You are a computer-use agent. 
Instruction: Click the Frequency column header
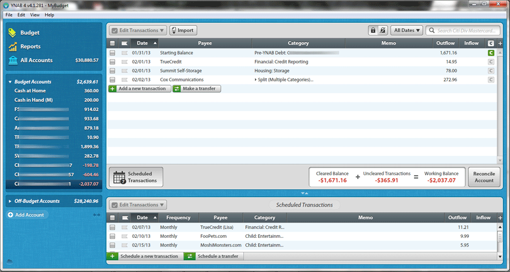[x=178, y=217]
